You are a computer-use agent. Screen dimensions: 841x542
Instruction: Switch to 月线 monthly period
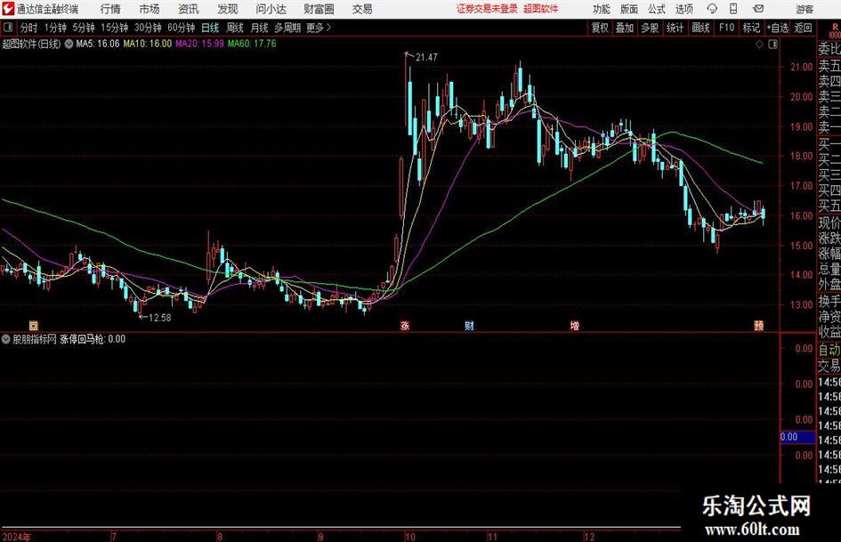[x=260, y=28]
